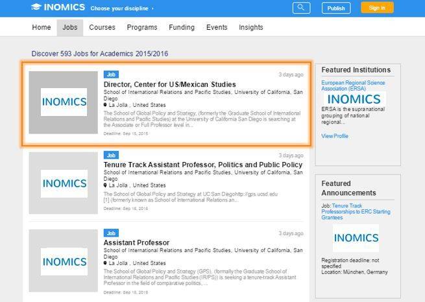425x302 pixels.
Task: Click the Assistant Professor listing's Deadline date text
Action: click(126, 292)
